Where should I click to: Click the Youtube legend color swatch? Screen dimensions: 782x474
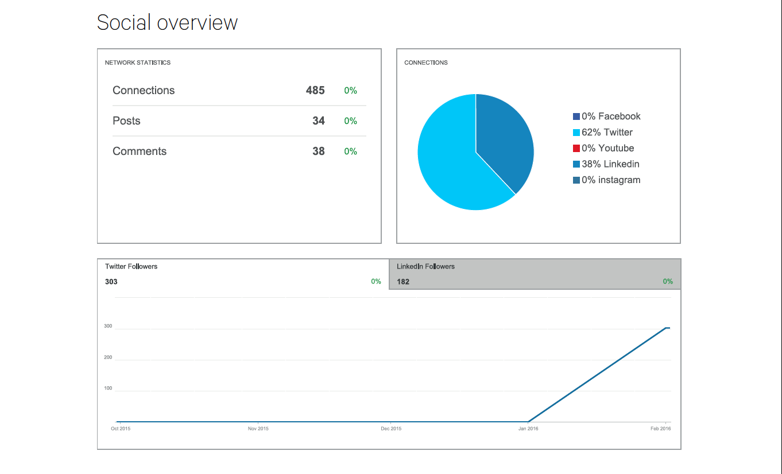pos(576,148)
